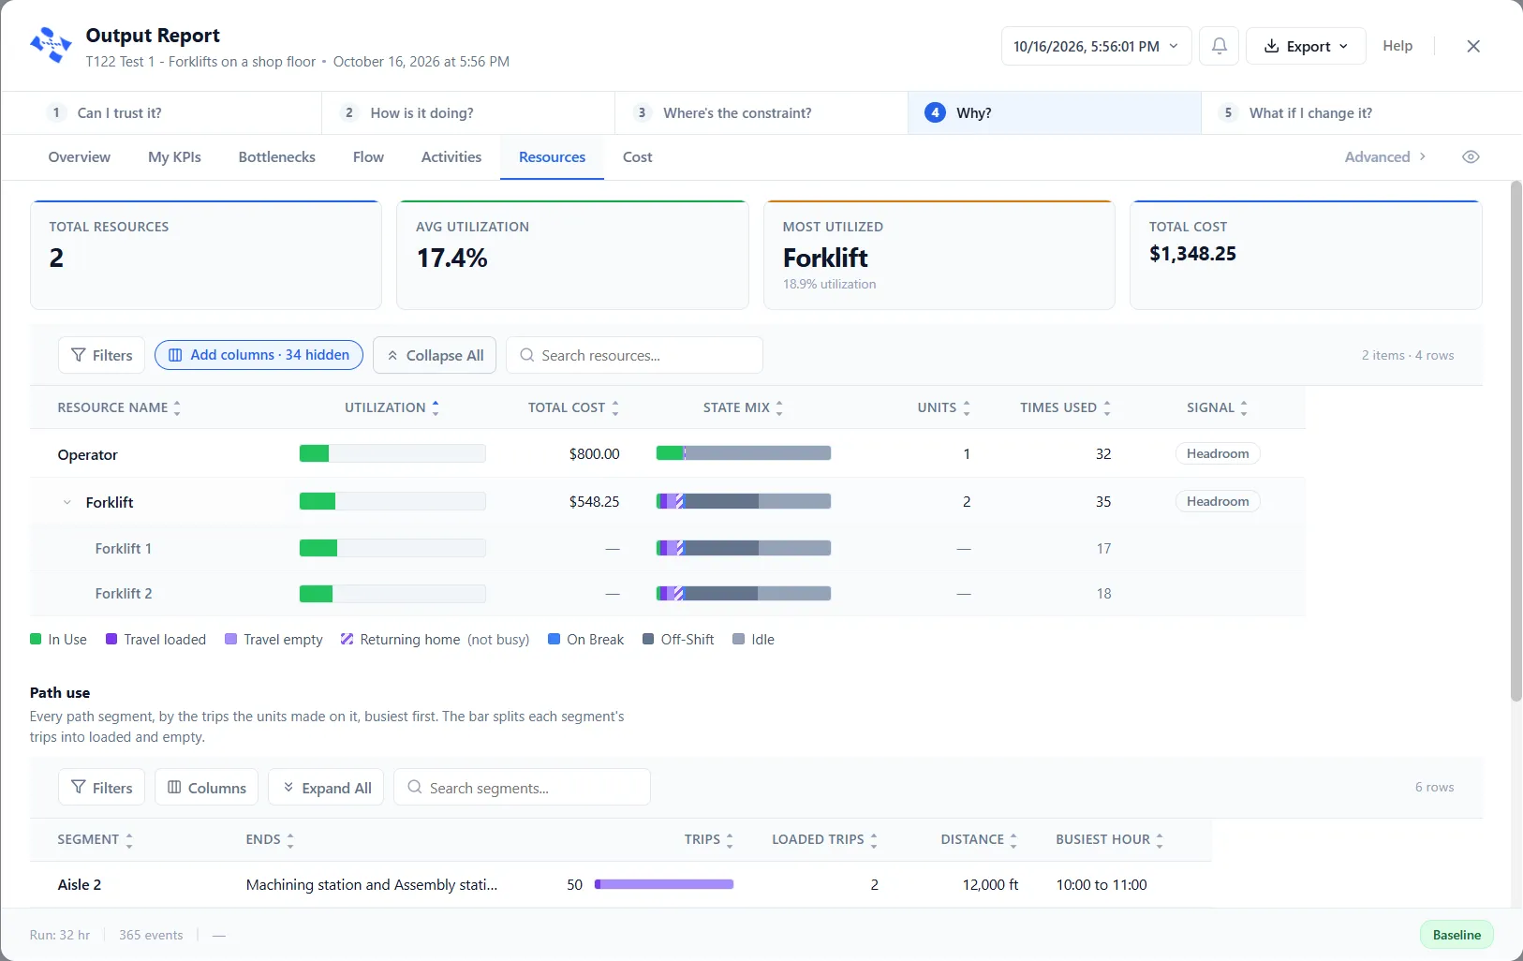1523x961 pixels.
Task: Open Filters for the Path use table
Action: [x=101, y=788]
